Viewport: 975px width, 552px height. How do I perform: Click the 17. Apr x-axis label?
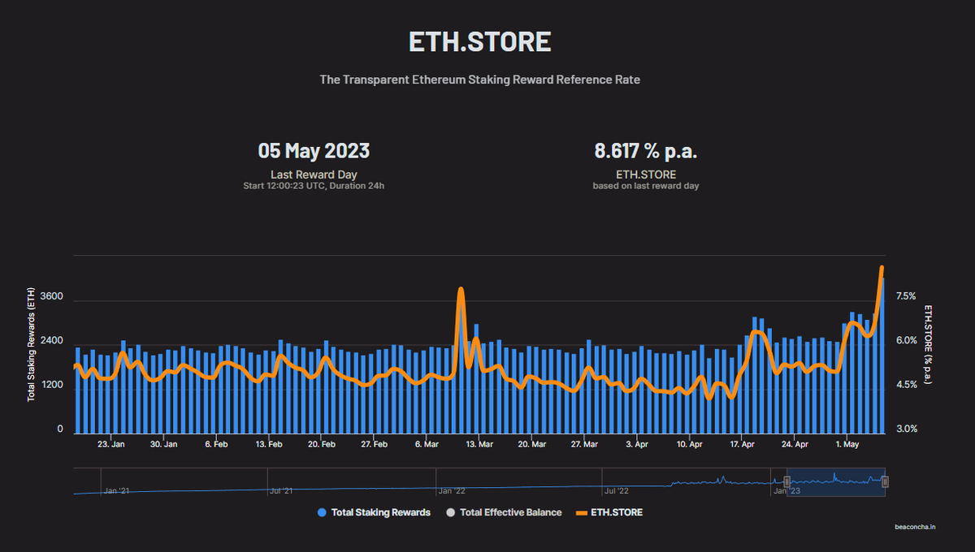click(743, 444)
